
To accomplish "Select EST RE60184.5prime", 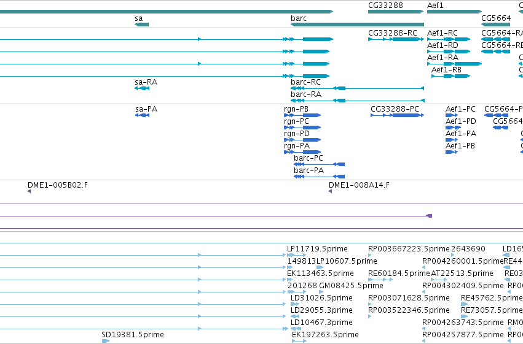I will point(380,280).
